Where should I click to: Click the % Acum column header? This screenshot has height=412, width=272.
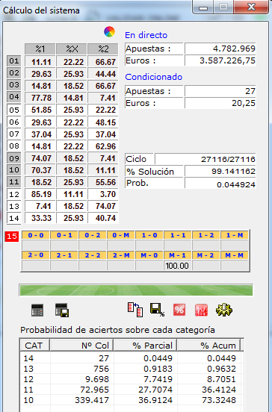(x=208, y=346)
